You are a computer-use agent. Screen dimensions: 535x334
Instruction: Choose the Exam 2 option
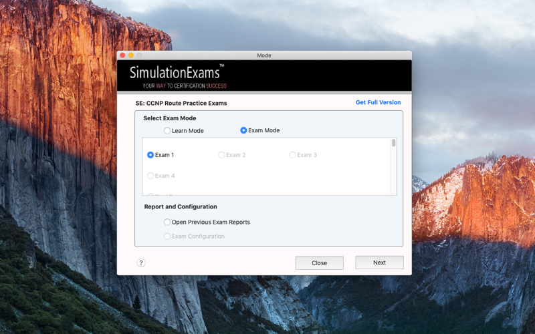221,155
